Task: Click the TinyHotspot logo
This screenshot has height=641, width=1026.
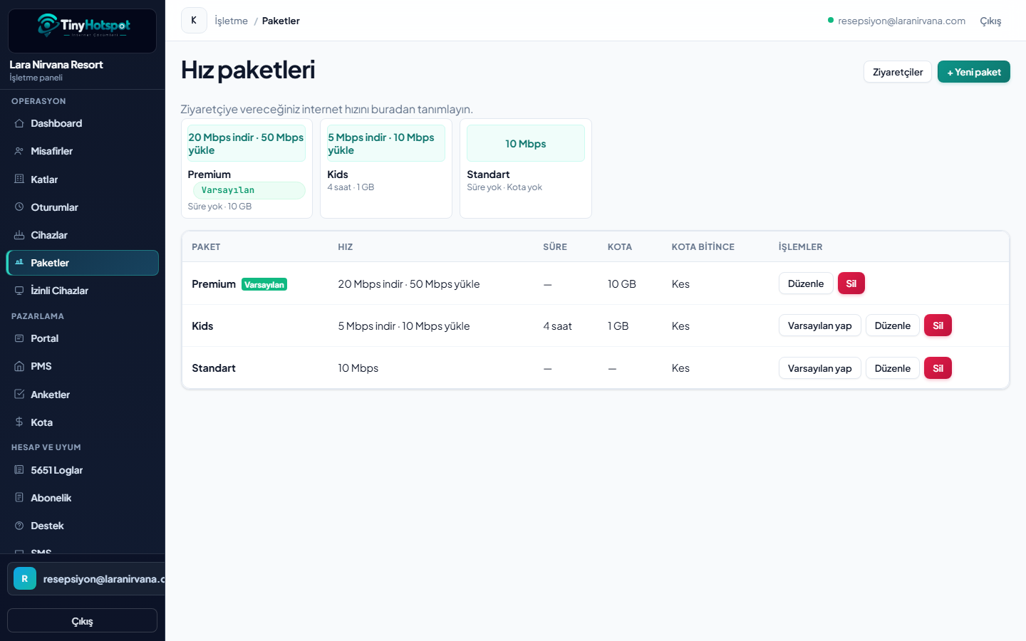Action: [x=83, y=27]
